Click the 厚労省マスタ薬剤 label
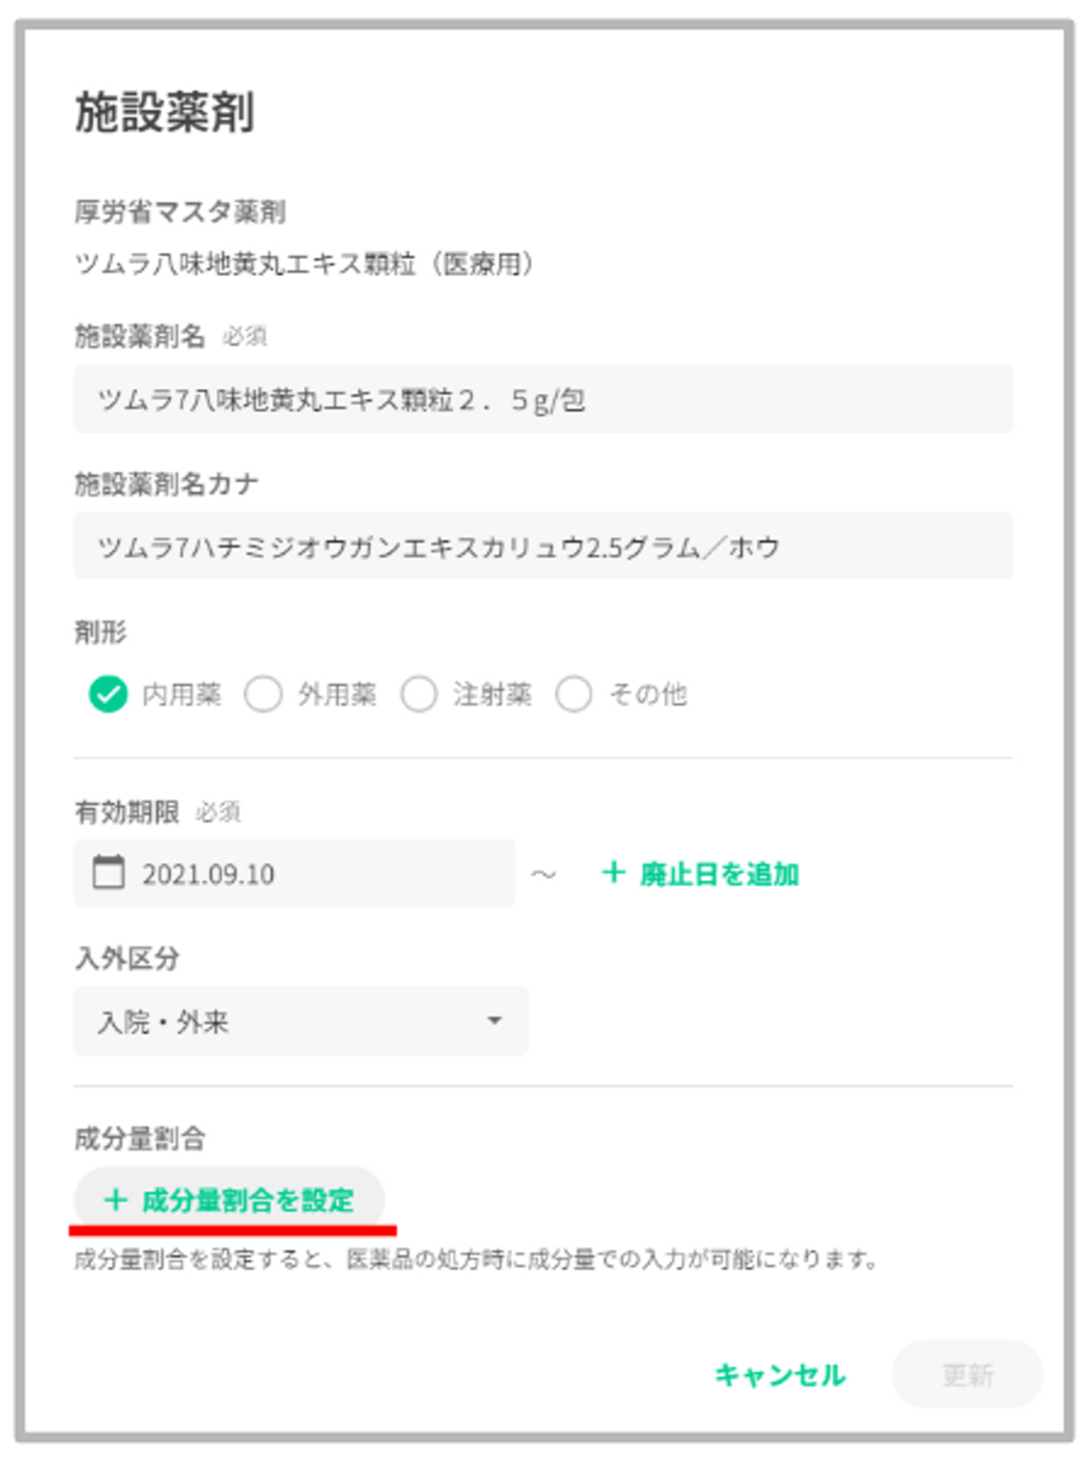 (179, 213)
